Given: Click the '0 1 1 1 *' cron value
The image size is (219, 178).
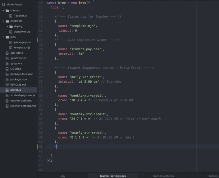Looking at the screenshot, I should click(80, 137).
